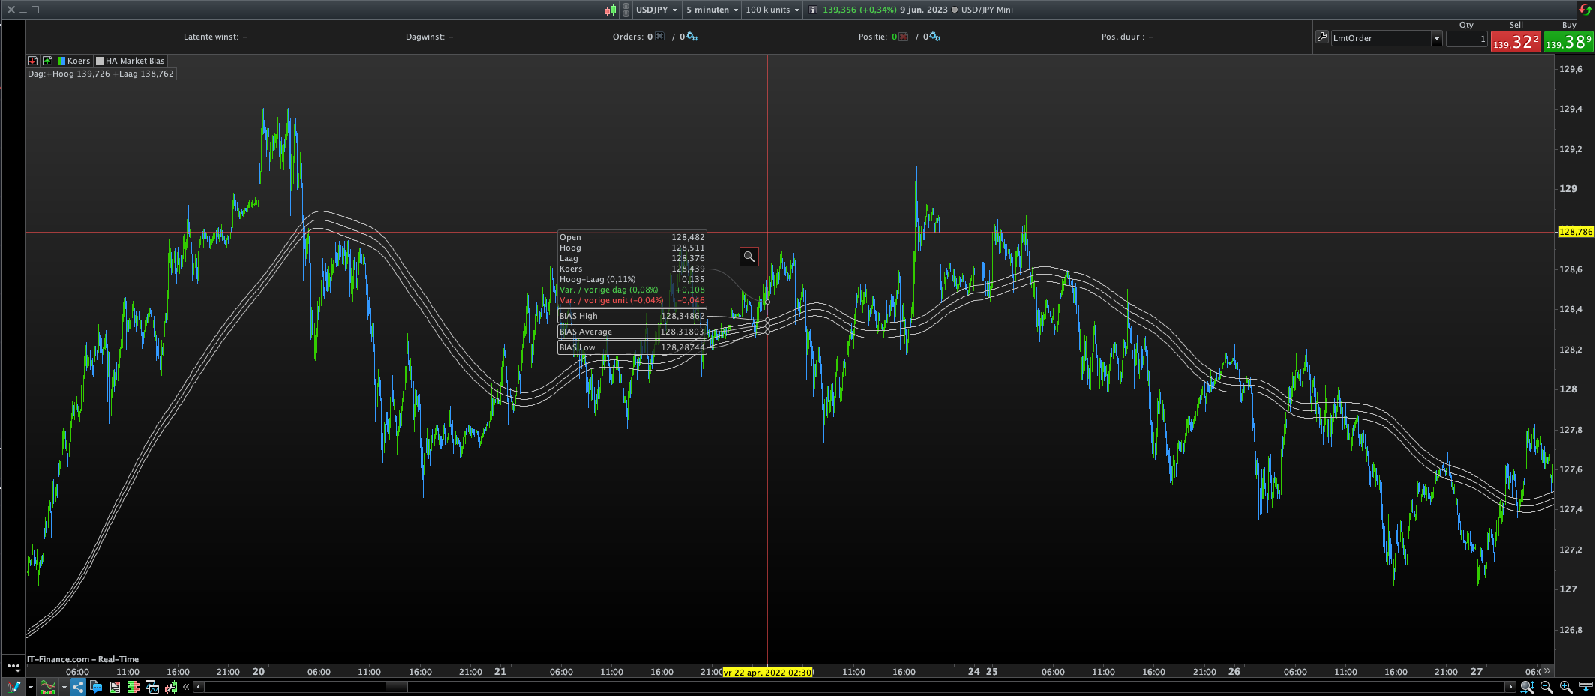
Task: Click the BIAS Low value row
Action: coord(631,347)
